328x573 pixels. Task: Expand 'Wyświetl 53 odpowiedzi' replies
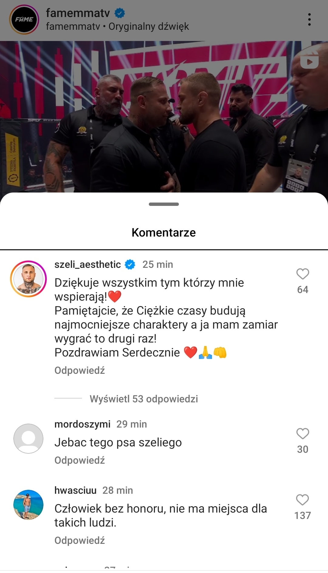coord(144,399)
